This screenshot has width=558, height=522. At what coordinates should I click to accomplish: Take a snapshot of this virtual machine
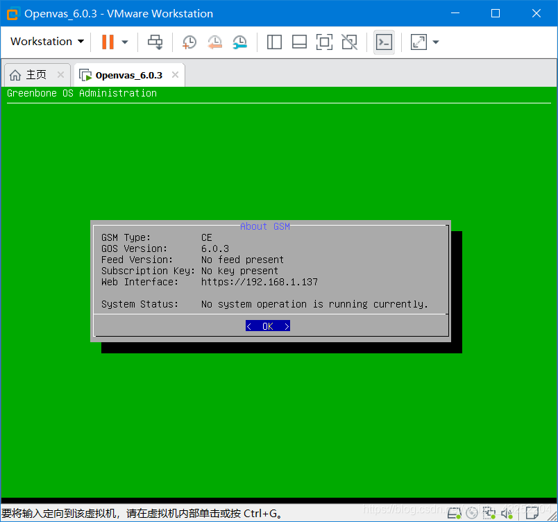[x=189, y=42]
